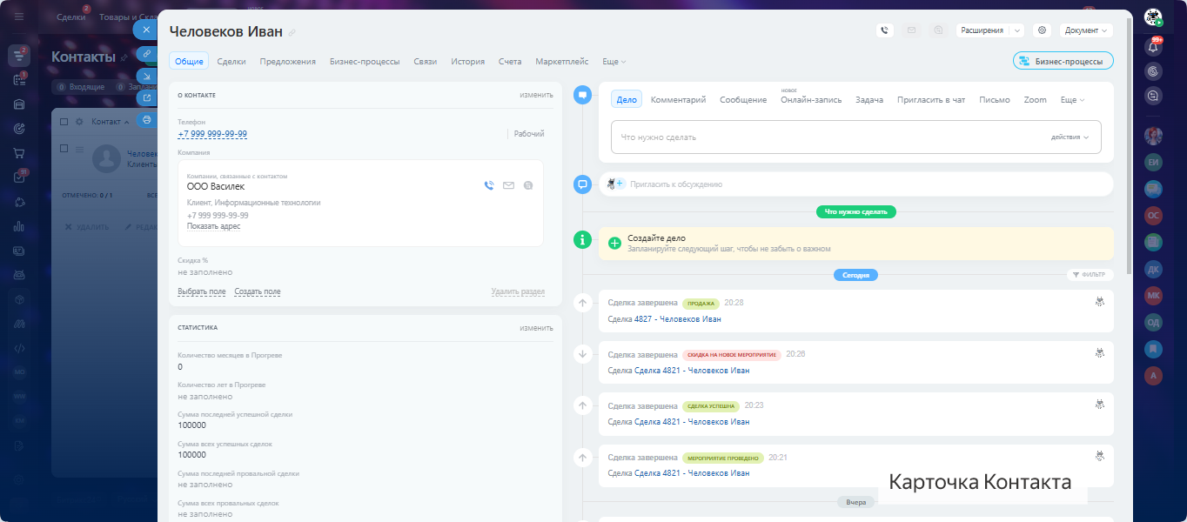Screen dimensions: 1187x522
Task: Click the email icon in ООО Василек block
Action: click(508, 185)
